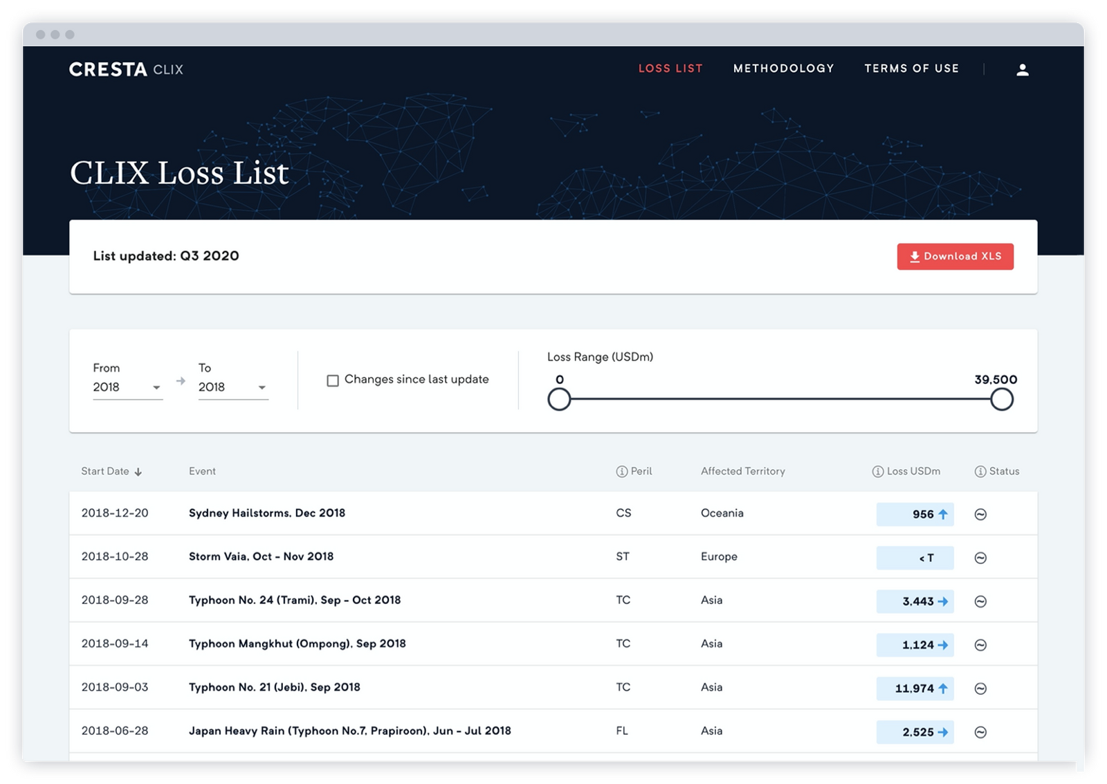Click Typhoon Mangkhut (Ompong), Sep 2018 event
Image resolution: width=1107 pixels, height=784 pixels.
pyautogui.click(x=298, y=644)
